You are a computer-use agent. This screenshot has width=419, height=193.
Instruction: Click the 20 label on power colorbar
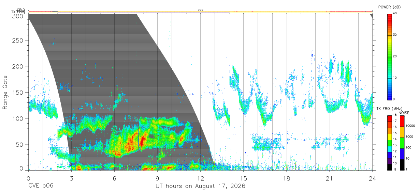395,56
